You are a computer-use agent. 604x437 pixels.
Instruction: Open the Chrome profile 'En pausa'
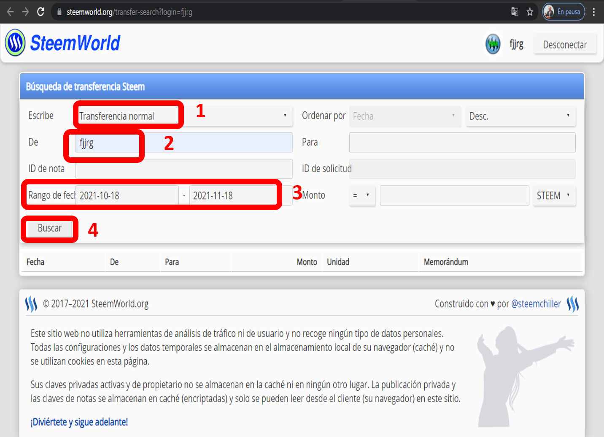[x=564, y=12]
